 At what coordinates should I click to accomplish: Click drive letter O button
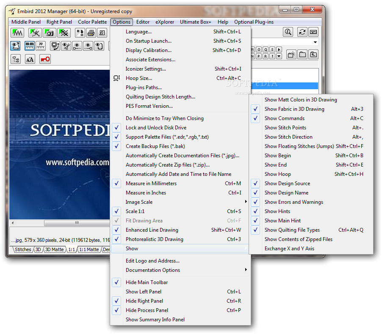(x=259, y=49)
